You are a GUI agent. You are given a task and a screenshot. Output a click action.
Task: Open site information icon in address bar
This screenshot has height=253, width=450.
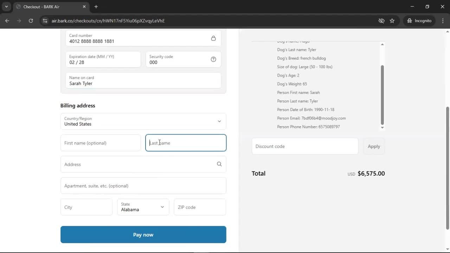click(x=45, y=21)
